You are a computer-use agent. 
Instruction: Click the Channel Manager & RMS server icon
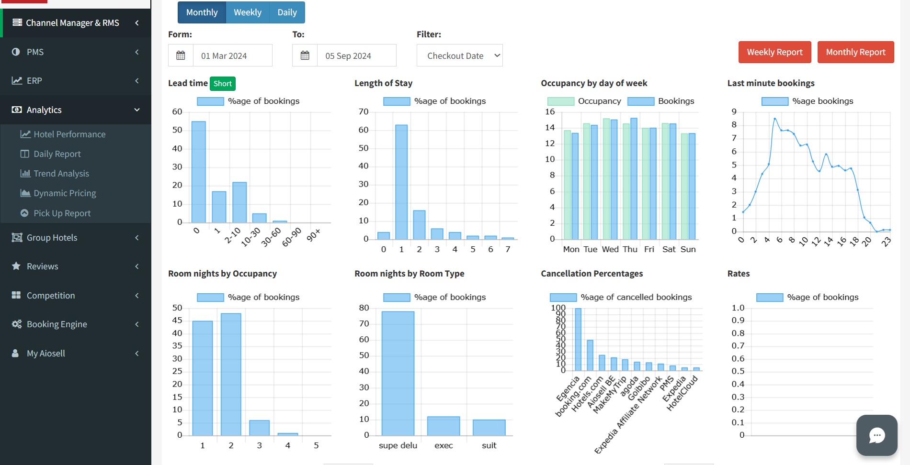[x=17, y=22]
